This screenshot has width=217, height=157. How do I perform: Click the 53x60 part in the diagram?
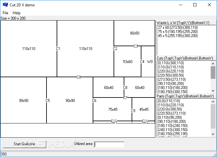127,62
